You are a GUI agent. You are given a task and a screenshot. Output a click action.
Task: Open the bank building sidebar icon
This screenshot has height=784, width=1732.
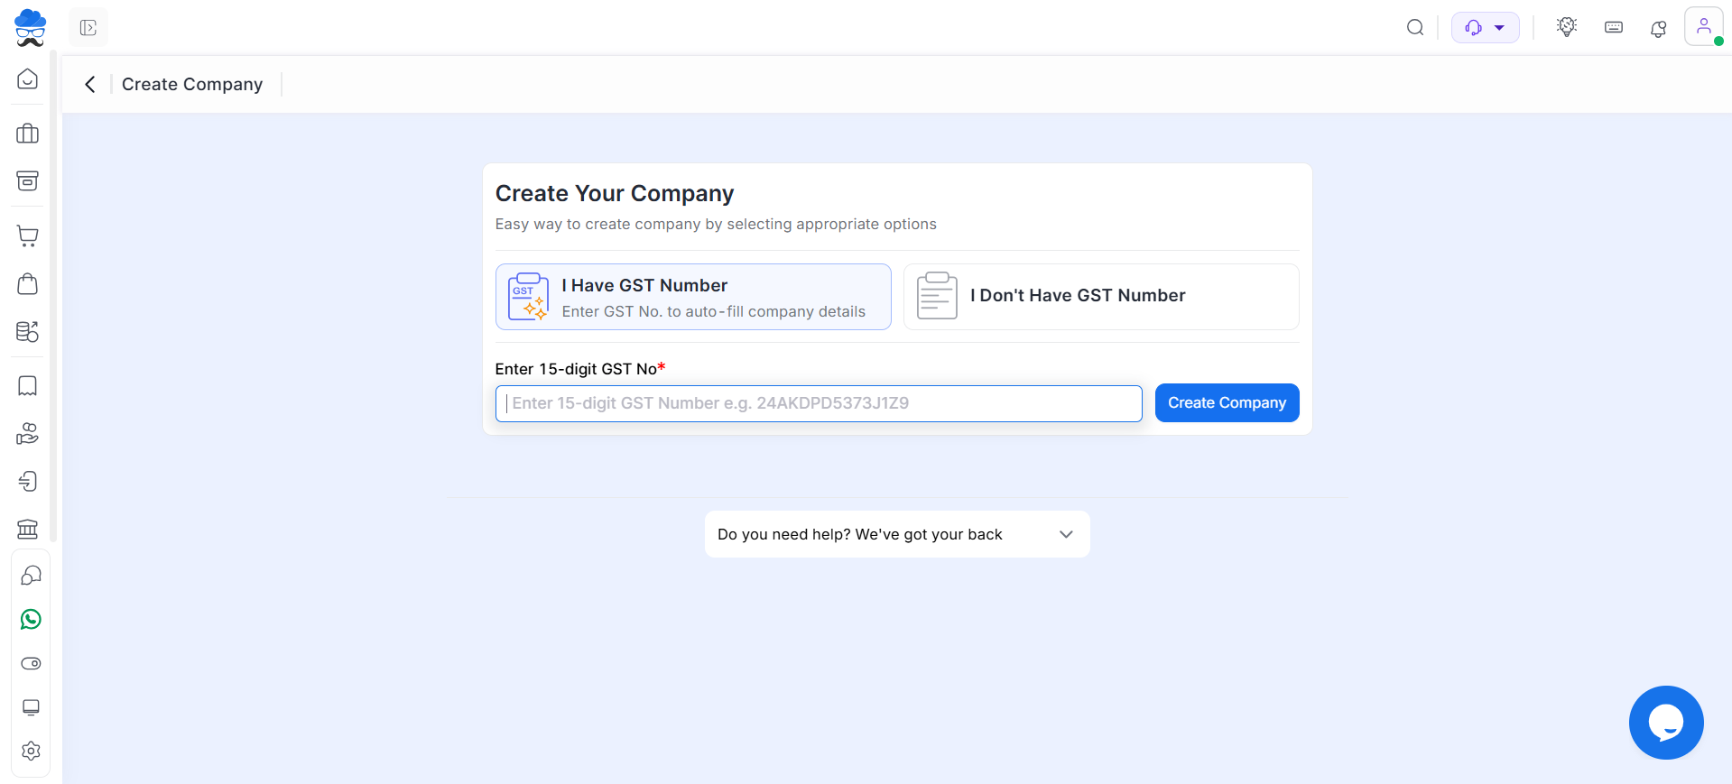28,529
